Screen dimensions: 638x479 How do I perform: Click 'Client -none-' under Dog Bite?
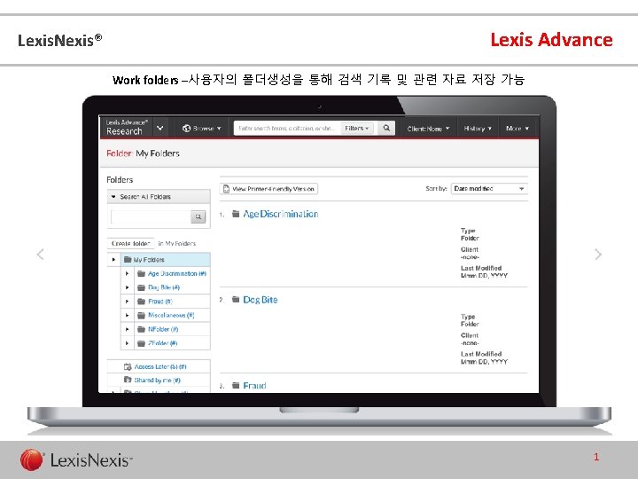coord(470,339)
